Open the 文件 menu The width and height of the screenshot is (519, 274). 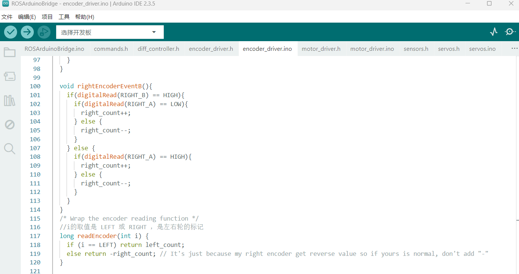[x=7, y=17]
